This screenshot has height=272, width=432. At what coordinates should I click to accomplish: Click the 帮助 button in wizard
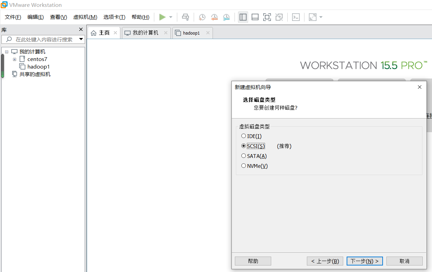253,261
